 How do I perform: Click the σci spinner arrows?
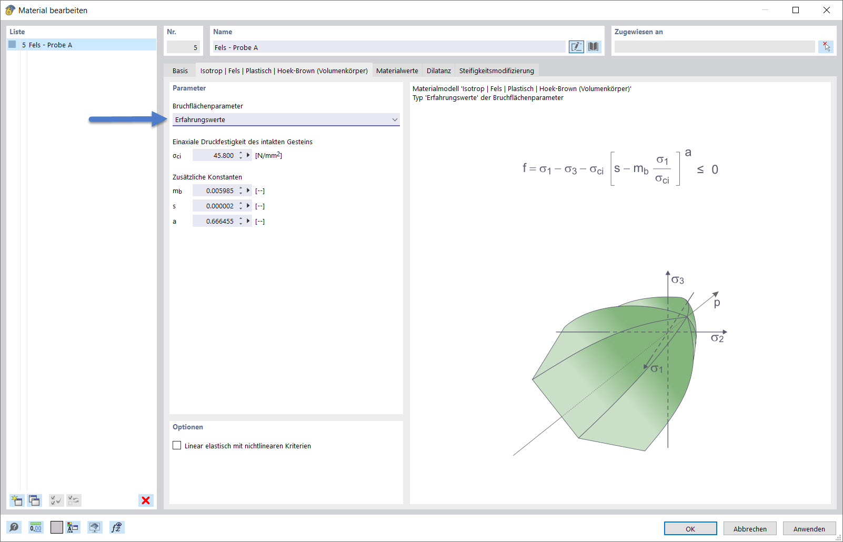point(241,155)
